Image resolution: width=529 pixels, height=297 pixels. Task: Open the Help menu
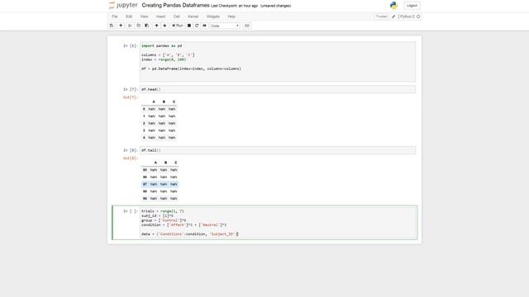coord(231,16)
